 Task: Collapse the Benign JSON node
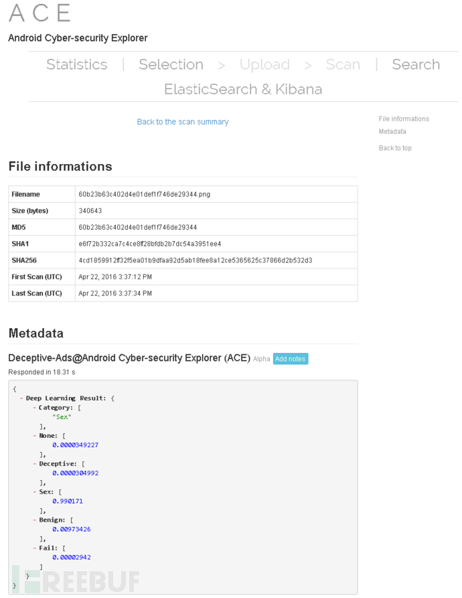[x=35, y=520]
